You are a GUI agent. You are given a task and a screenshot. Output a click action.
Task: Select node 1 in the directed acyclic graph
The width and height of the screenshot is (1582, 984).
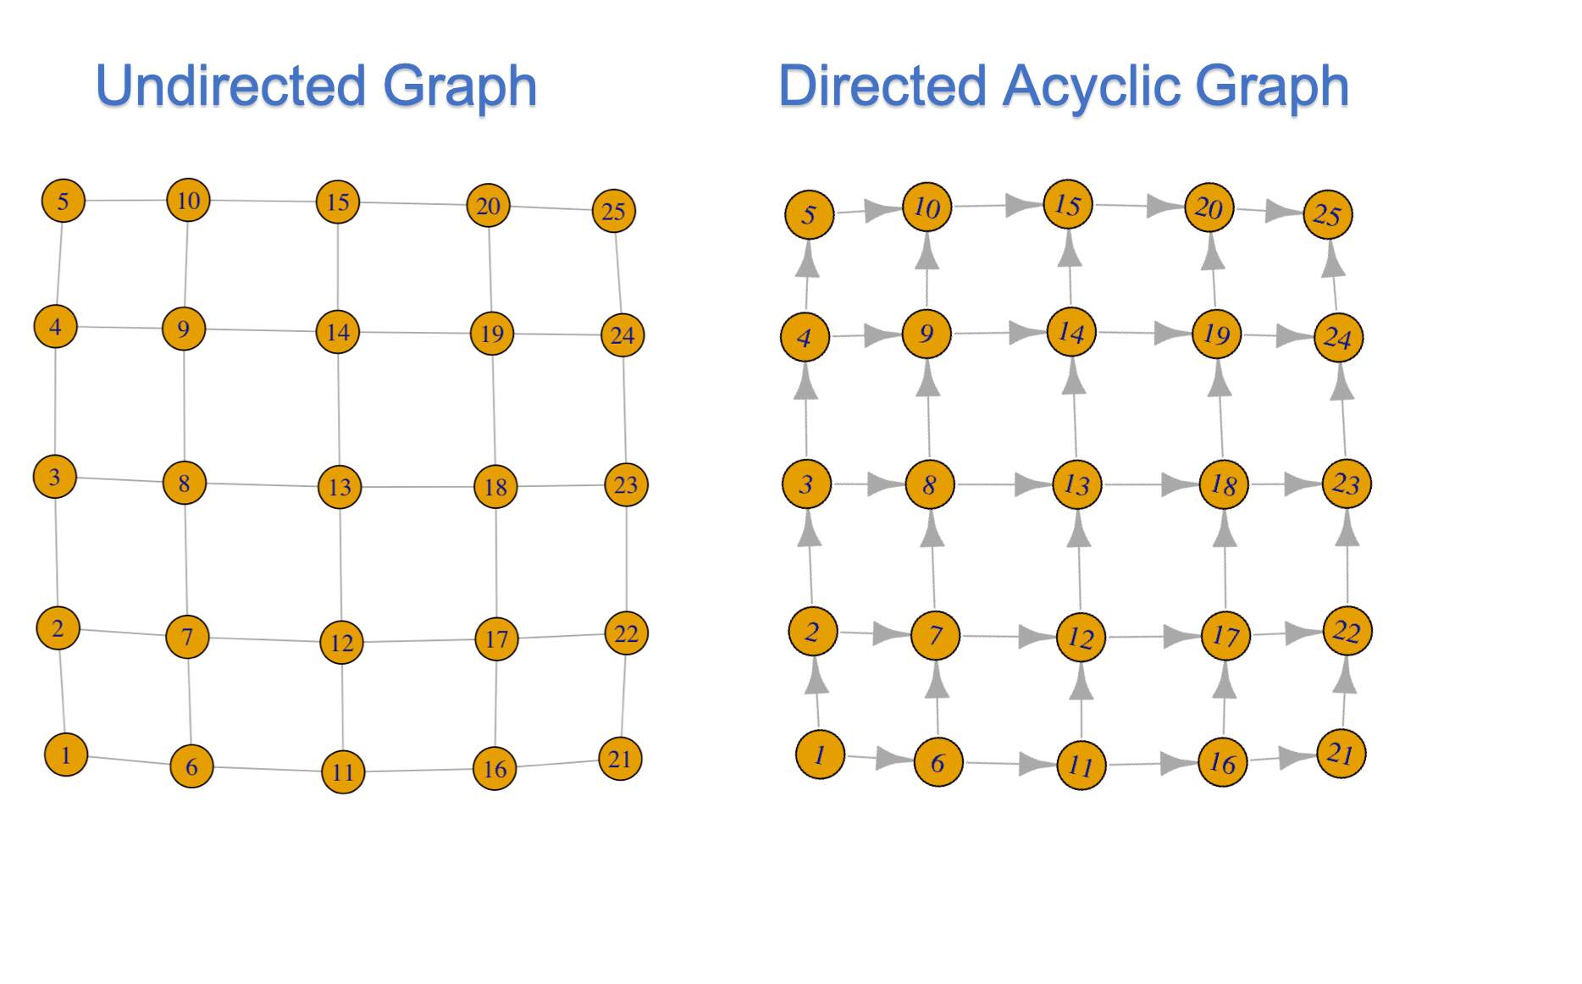(821, 755)
